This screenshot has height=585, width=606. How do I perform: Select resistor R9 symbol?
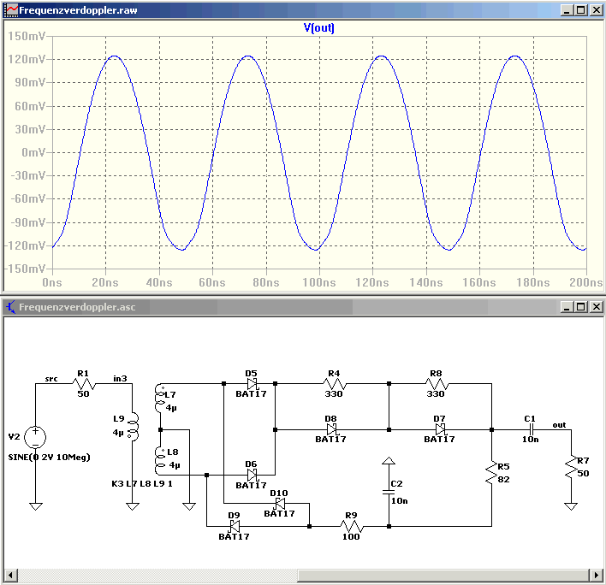point(351,526)
